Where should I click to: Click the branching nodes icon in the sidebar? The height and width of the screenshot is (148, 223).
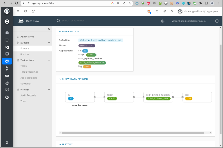point(7,69)
